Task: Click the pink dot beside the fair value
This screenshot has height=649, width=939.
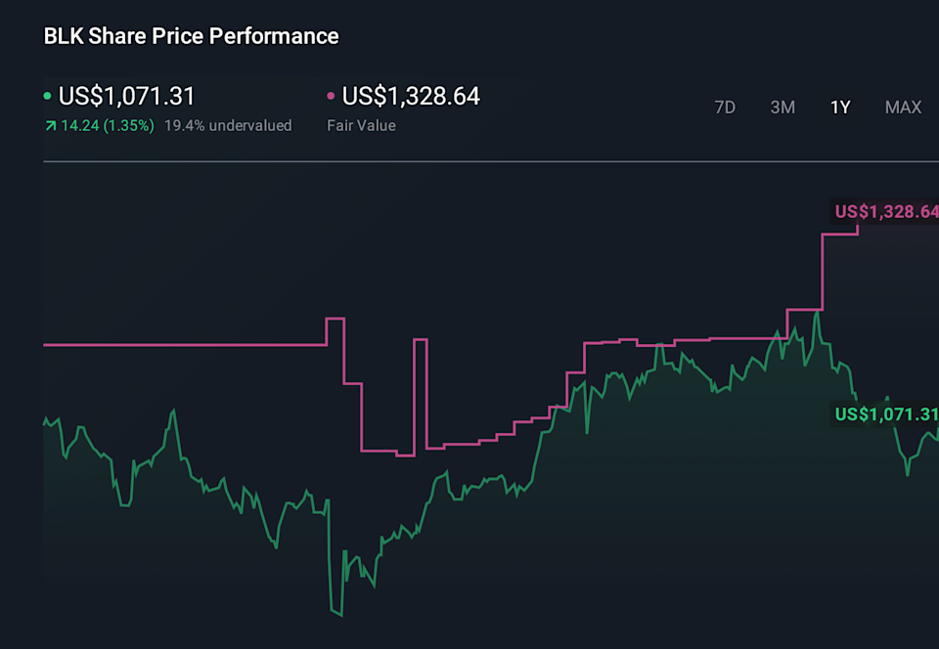Action: coord(332,97)
